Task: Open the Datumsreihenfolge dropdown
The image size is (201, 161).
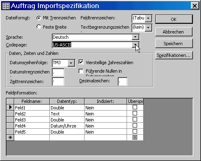Action: click(x=71, y=63)
